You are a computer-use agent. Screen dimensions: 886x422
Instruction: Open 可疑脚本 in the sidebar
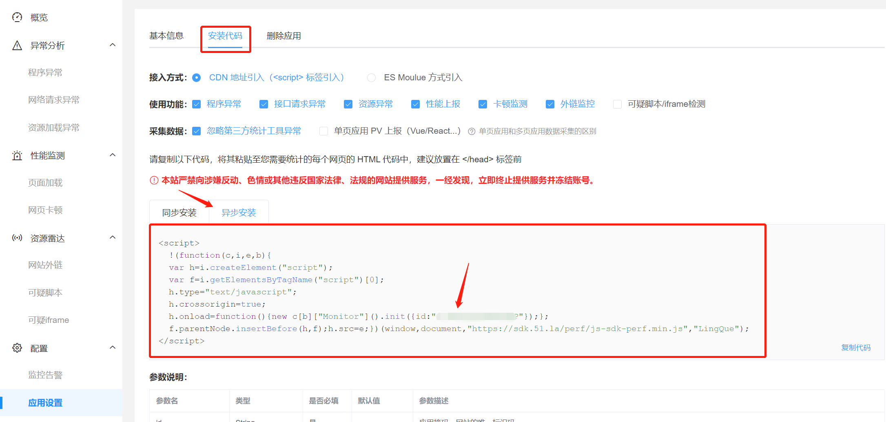tap(45, 293)
